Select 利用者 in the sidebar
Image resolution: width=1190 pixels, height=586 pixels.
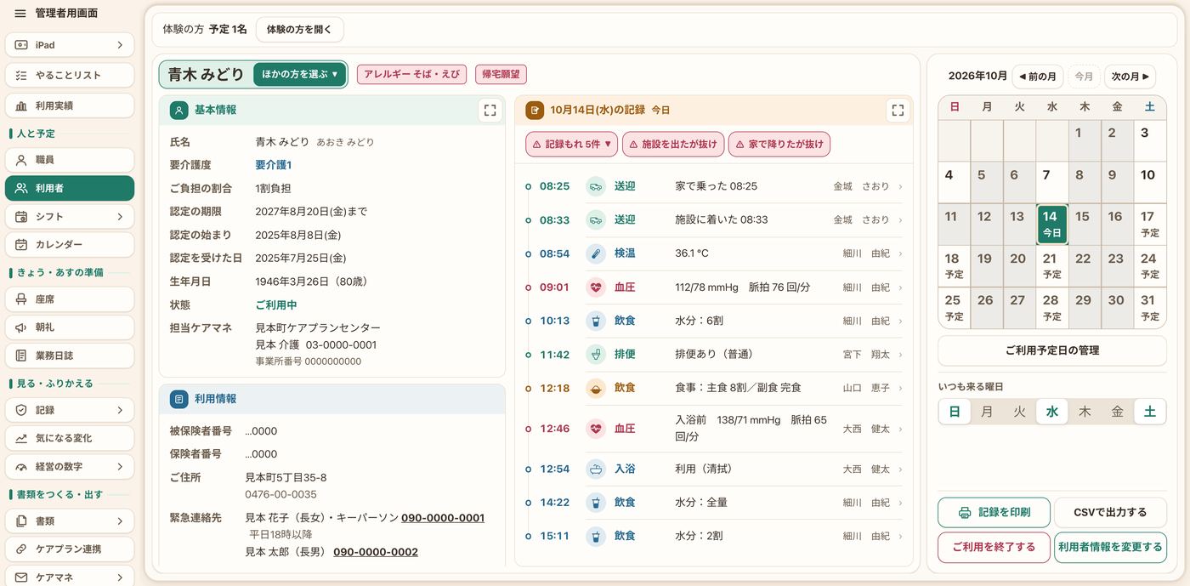pyautogui.click(x=70, y=188)
